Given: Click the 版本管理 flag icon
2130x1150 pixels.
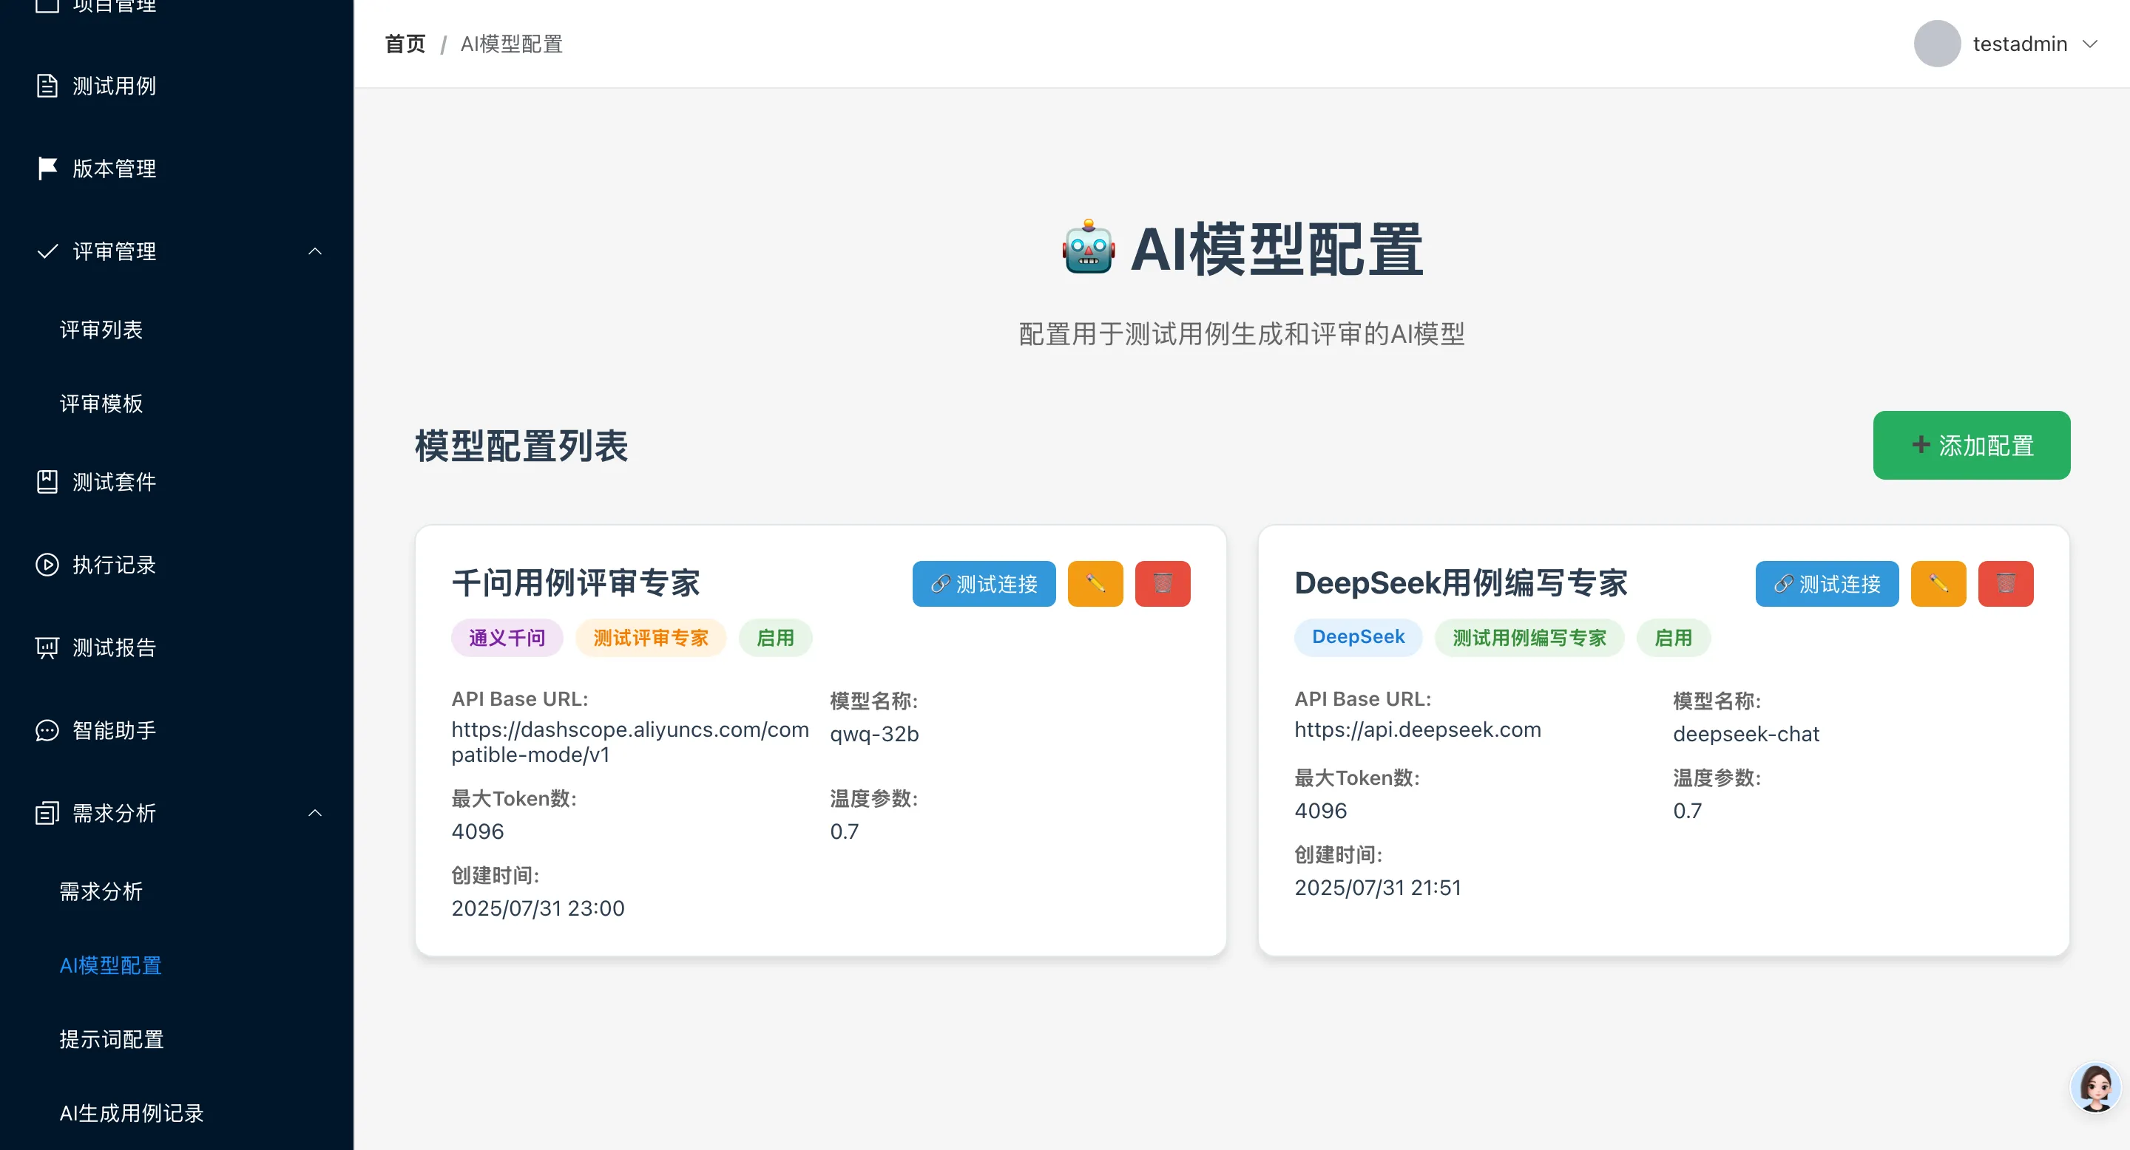Looking at the screenshot, I should point(47,169).
